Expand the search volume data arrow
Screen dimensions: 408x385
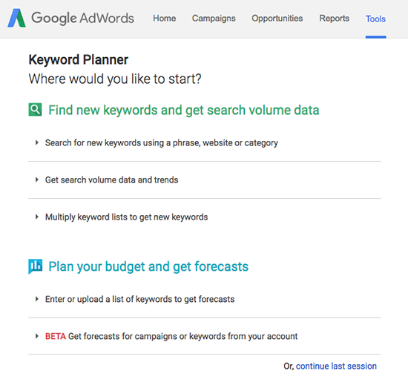click(37, 180)
